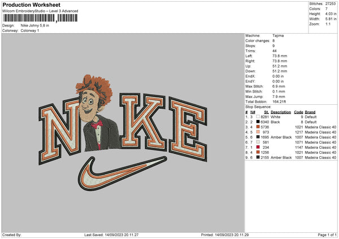
Task: Pick the beige swatch beside stitch count 581
Action: (x=258, y=142)
